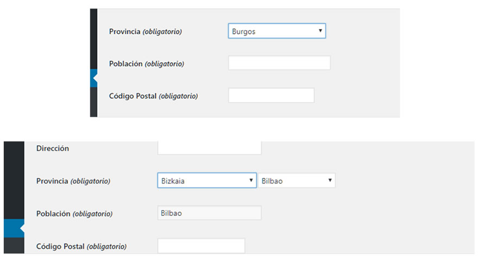Expand the Bizkaia province dropdown
Screen dimensions: 489x262
point(206,181)
